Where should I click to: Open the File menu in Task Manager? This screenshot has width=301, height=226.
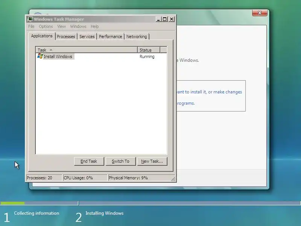coord(31,26)
